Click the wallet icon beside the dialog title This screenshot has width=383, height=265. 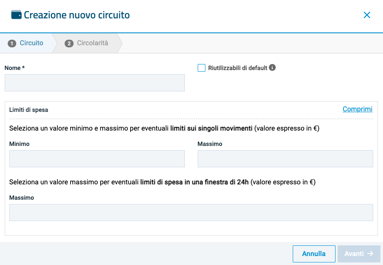[16, 15]
